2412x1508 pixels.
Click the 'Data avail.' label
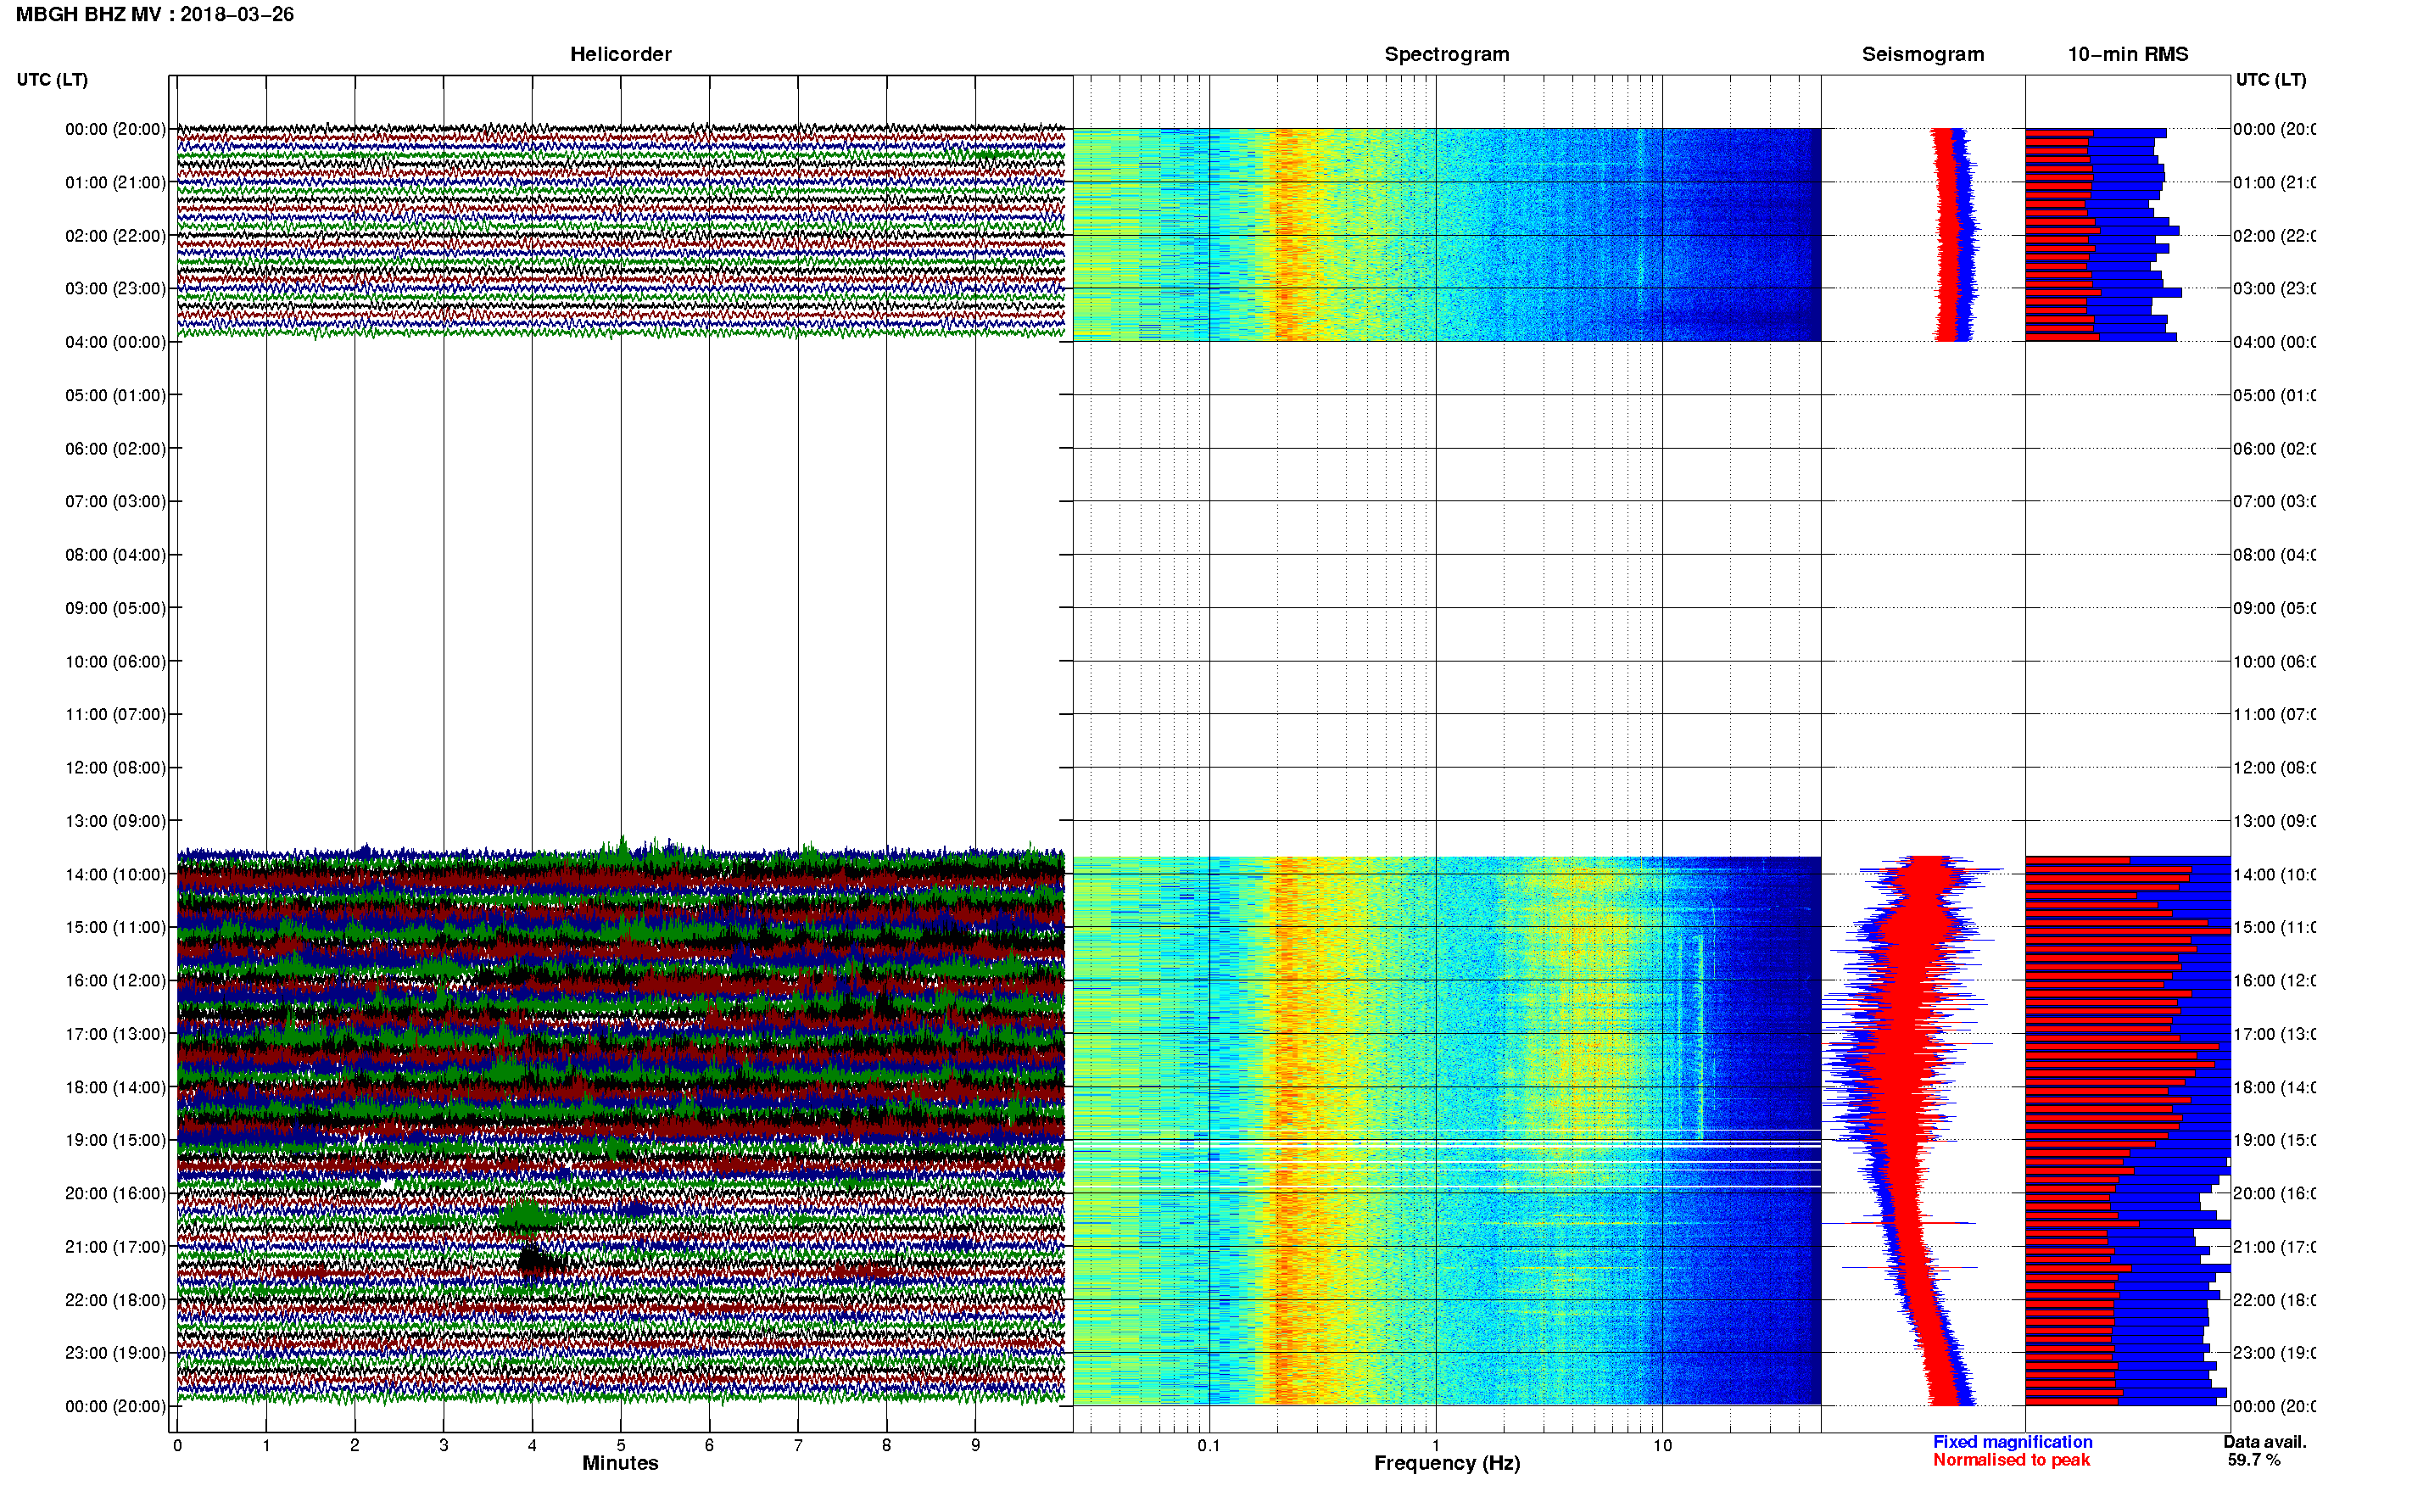2265,1442
